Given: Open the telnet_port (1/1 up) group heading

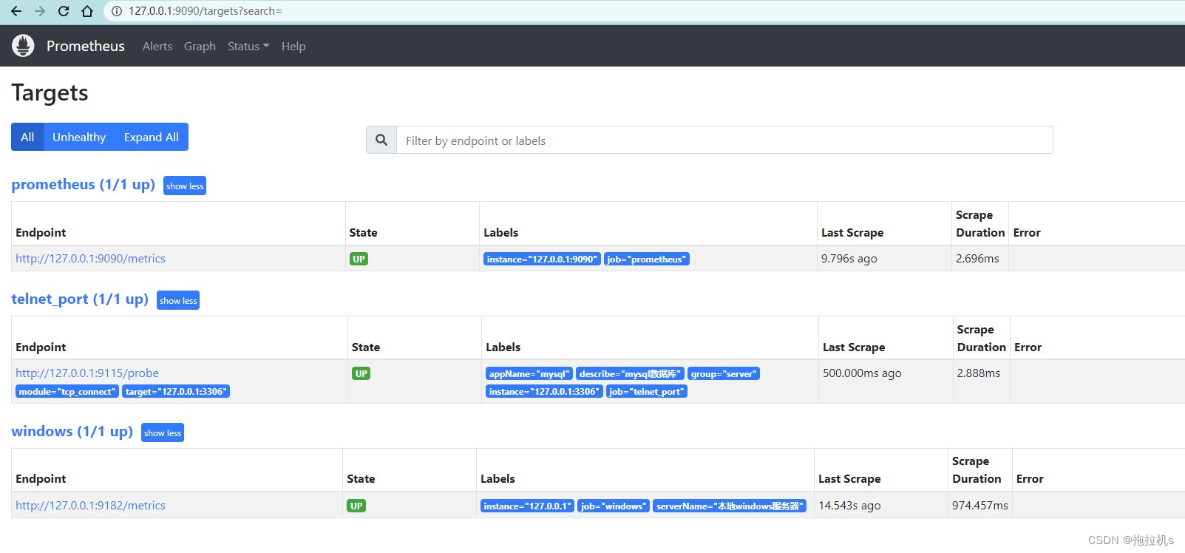Looking at the screenshot, I should click(x=80, y=299).
